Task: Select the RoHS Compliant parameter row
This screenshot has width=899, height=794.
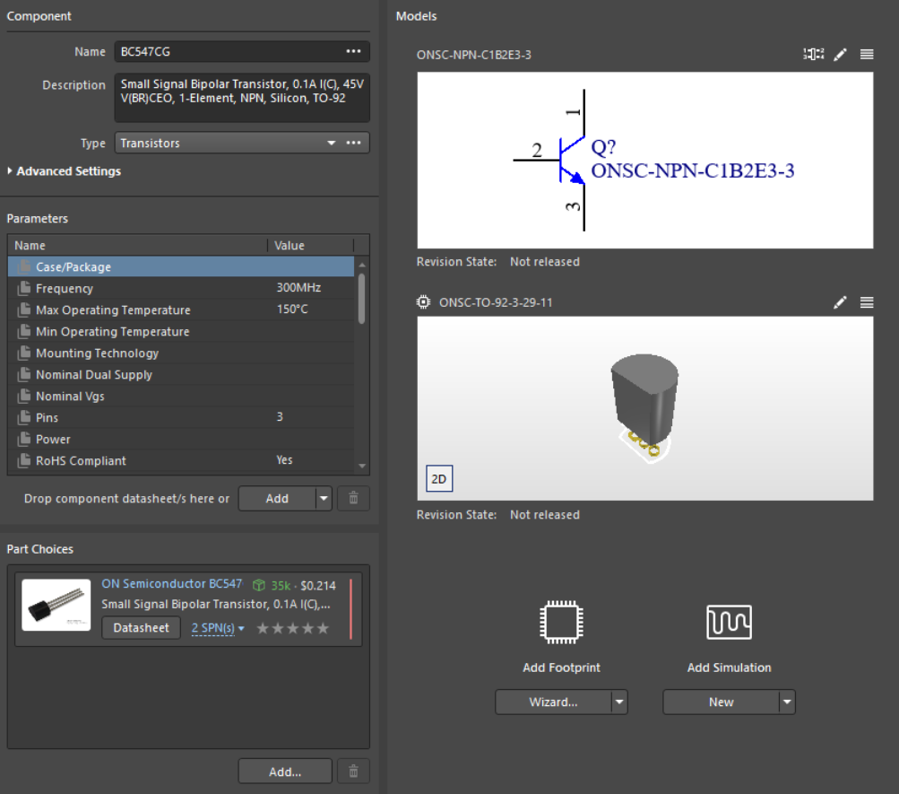Action: tap(181, 460)
